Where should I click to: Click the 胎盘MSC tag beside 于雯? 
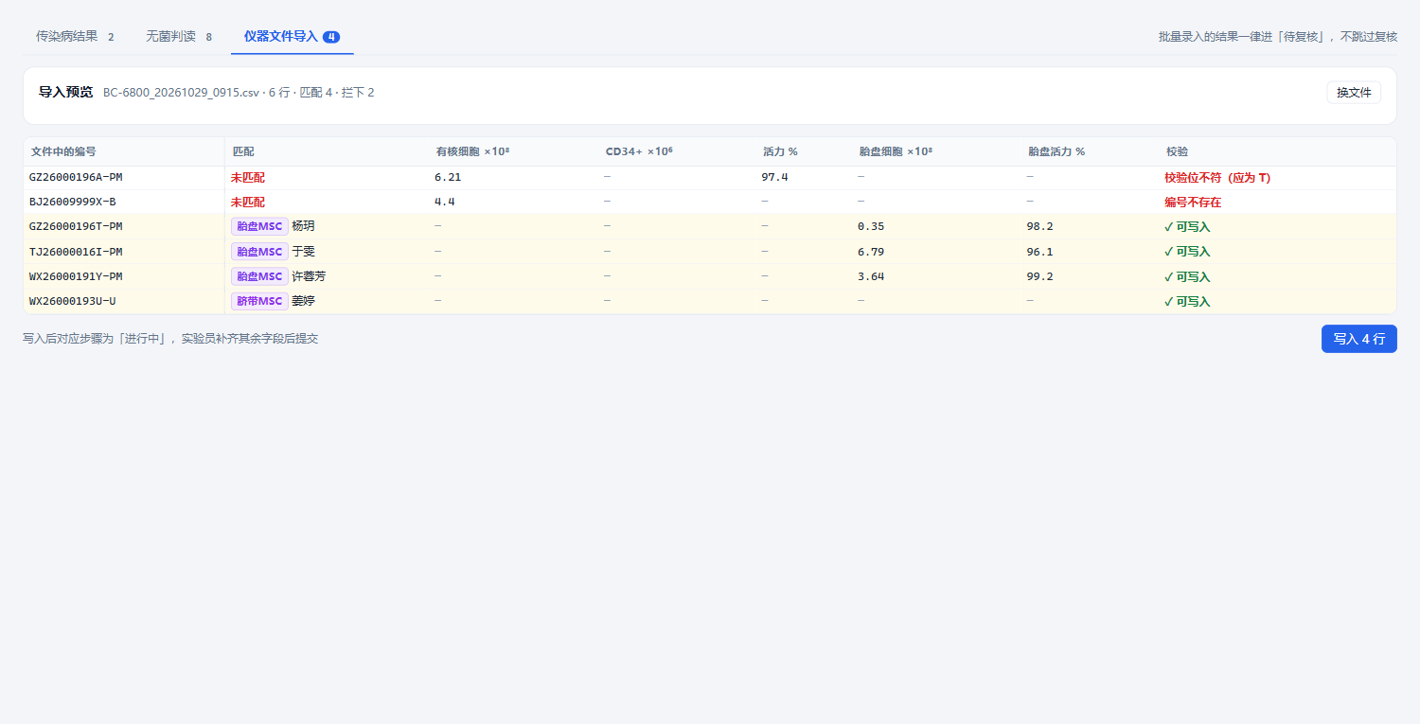pyautogui.click(x=259, y=252)
